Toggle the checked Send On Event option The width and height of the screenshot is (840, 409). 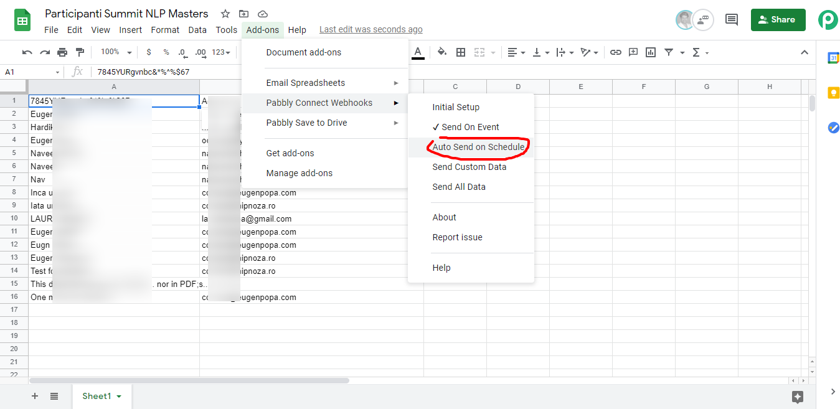pyautogui.click(x=471, y=127)
